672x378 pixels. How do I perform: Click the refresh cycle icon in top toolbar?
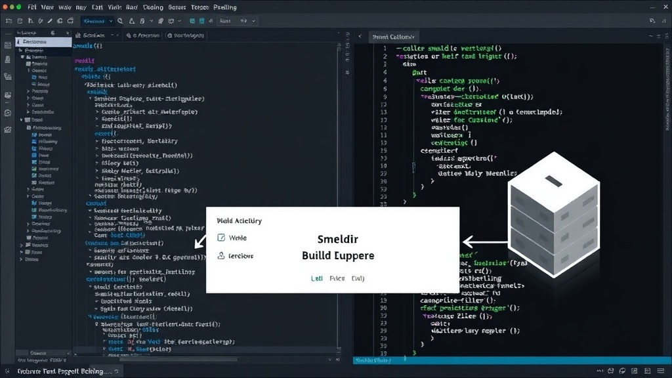[60, 21]
